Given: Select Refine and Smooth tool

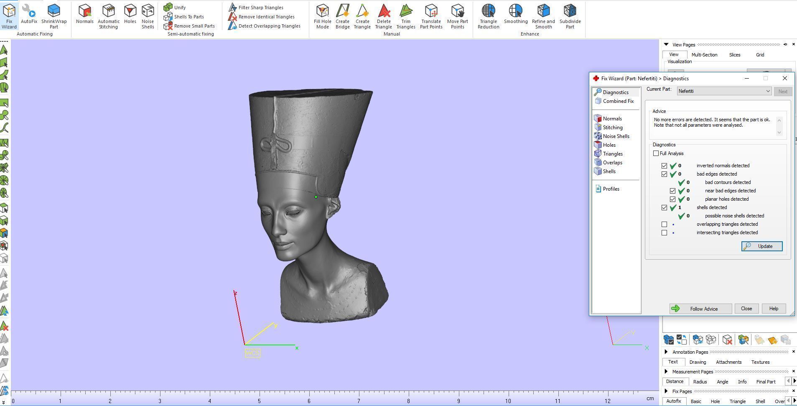Looking at the screenshot, I should pos(543,16).
